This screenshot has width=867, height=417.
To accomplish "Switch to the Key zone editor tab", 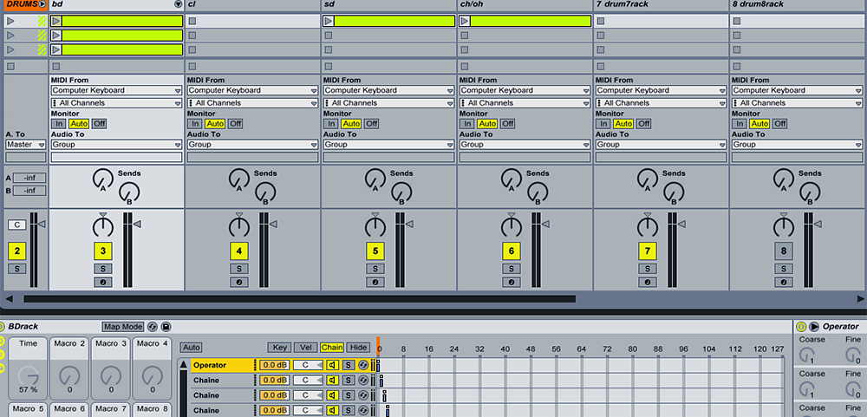I will (278, 347).
